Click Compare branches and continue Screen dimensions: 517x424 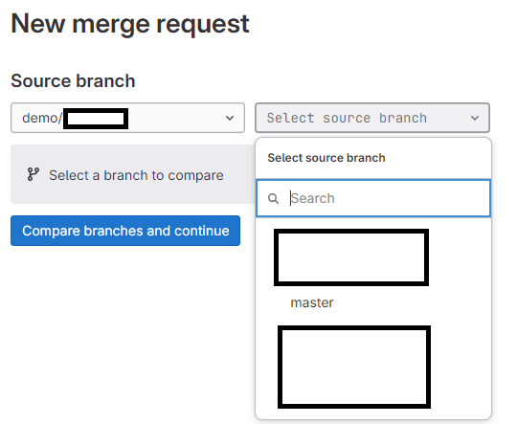125,231
